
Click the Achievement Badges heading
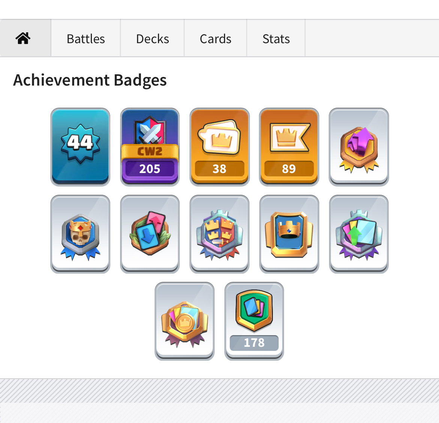pos(90,80)
